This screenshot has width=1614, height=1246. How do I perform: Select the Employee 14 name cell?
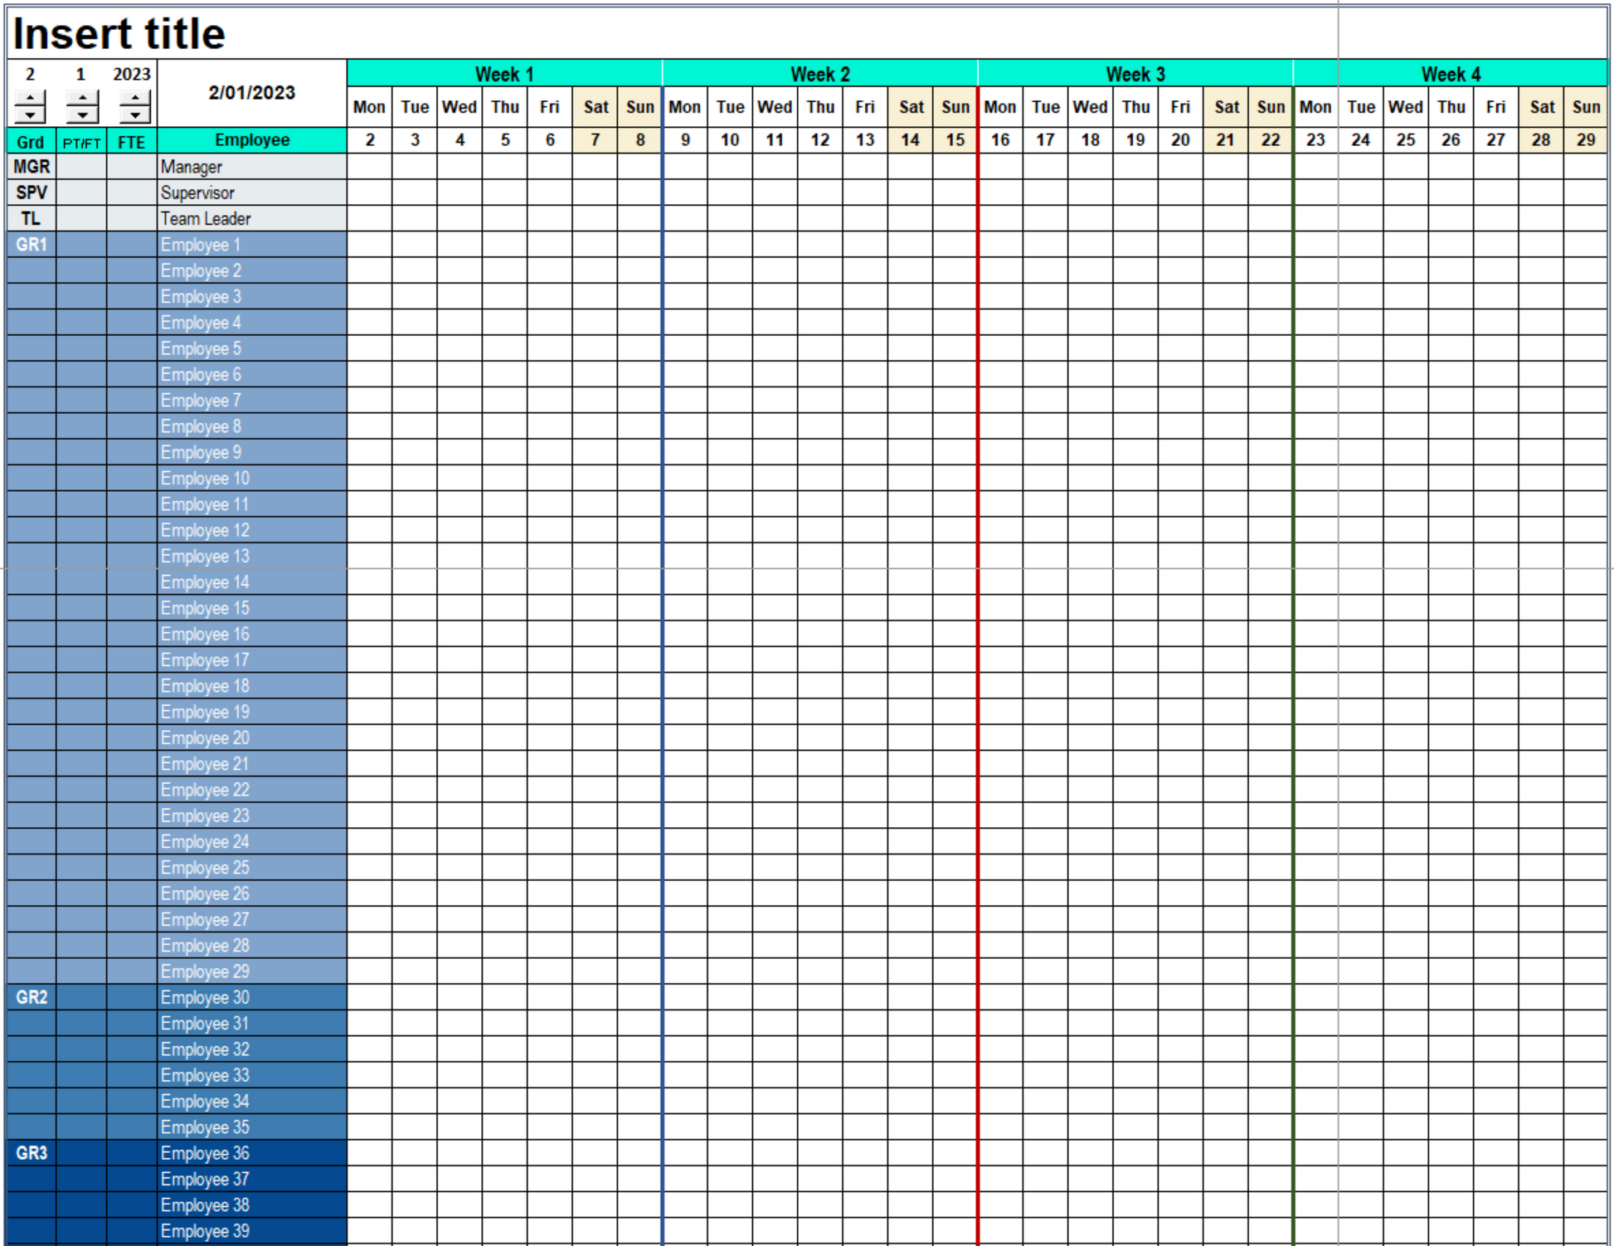tap(251, 582)
